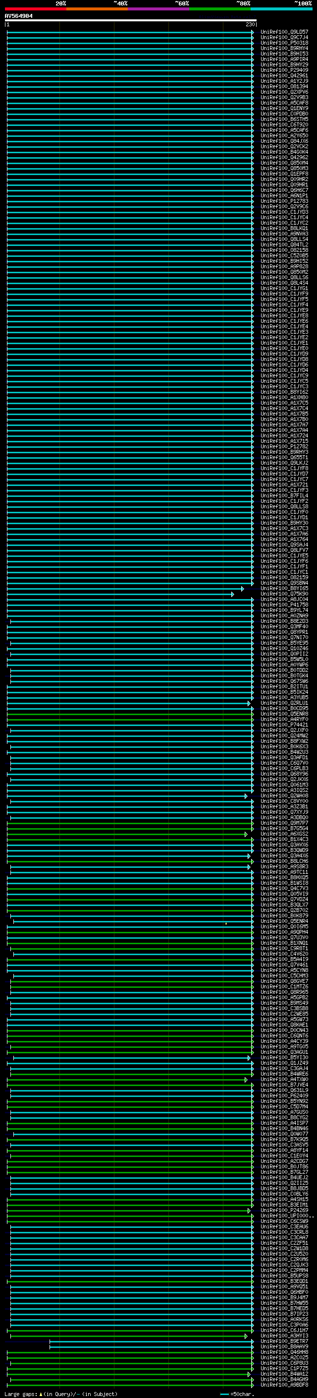317x1398 pixels.
Task: Select label UniRef100_P74421
Action: pyautogui.click(x=284, y=725)
